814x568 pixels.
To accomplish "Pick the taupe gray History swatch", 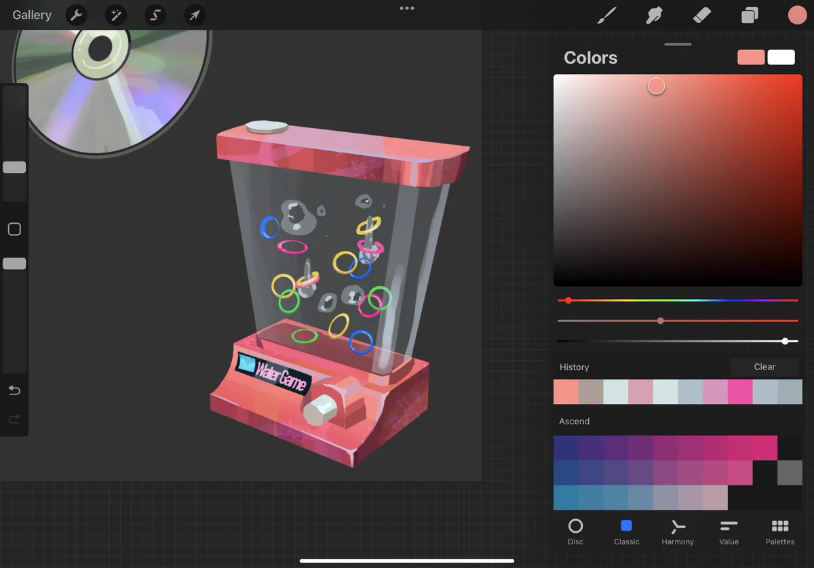I will (591, 392).
